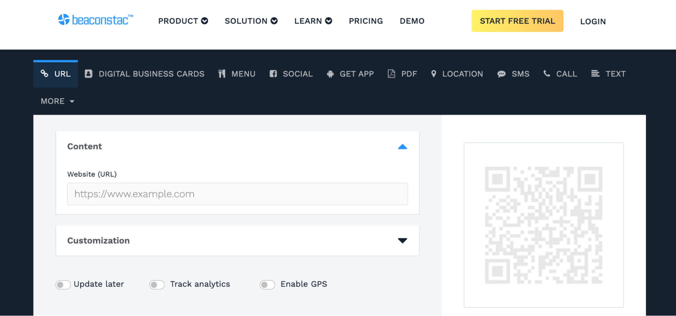This screenshot has height=316, width=676.
Task: Select the TEXT tab
Action: (x=608, y=74)
